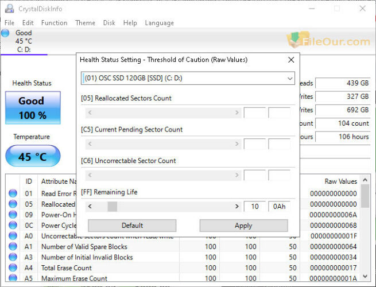The image size is (376, 287).
Task: Click the Good 100 % health status button
Action: tap(33, 108)
